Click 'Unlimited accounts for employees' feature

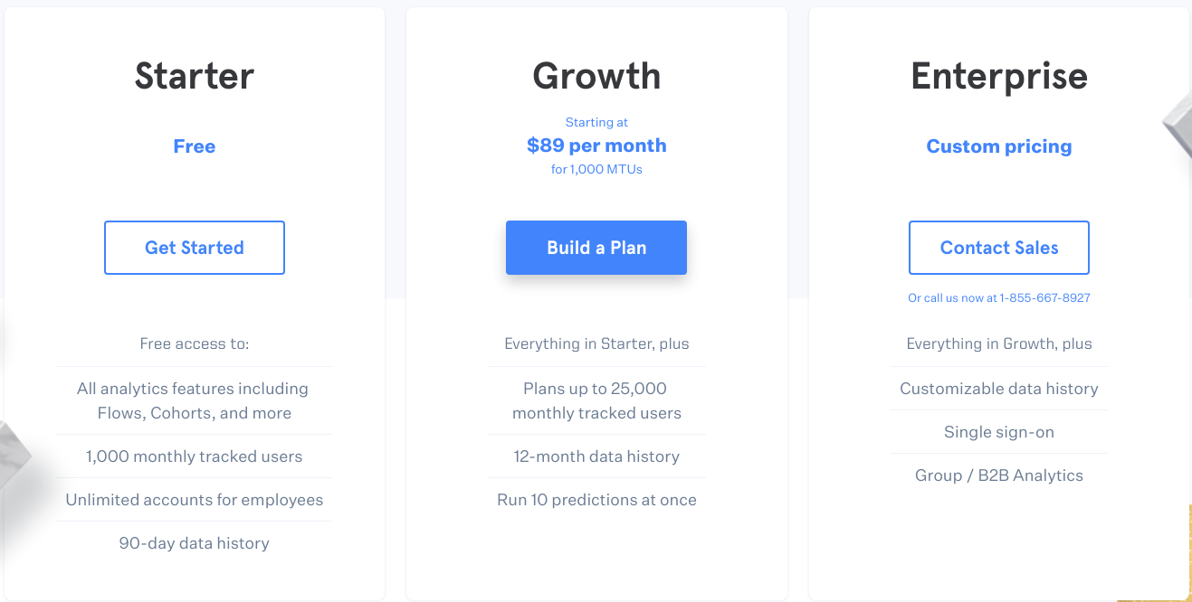pos(195,500)
